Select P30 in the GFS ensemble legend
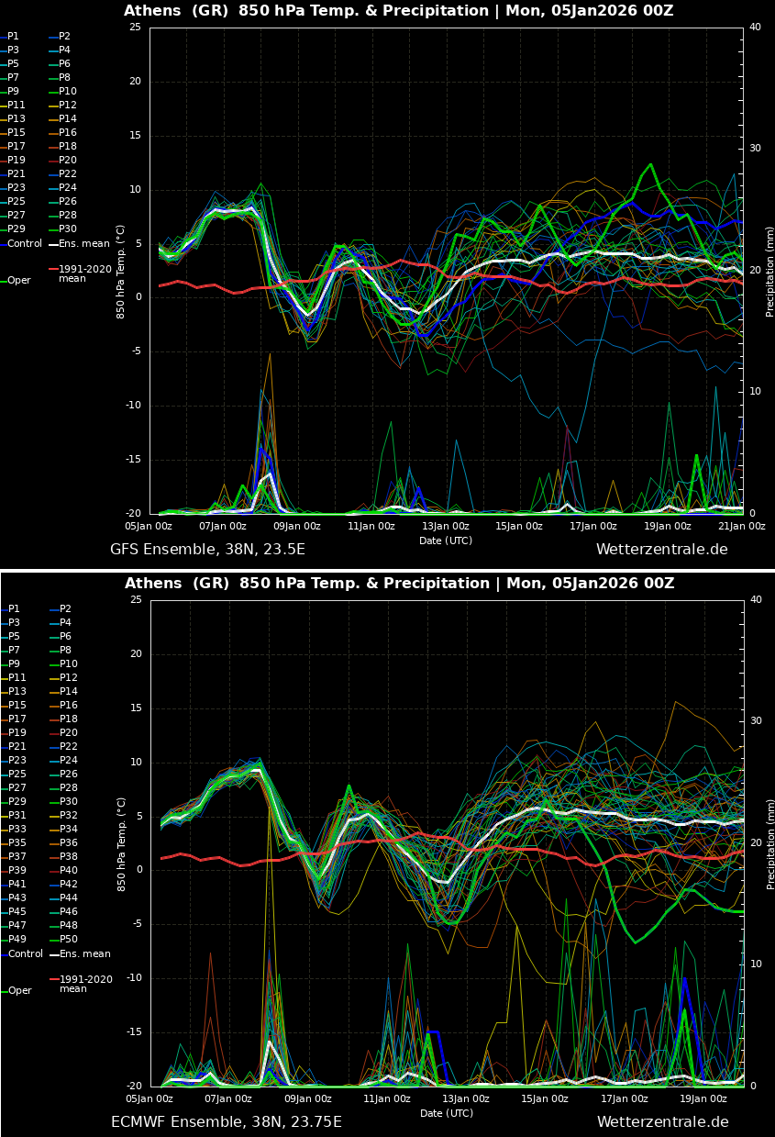Image resolution: width=775 pixels, height=1137 pixels. (x=68, y=229)
